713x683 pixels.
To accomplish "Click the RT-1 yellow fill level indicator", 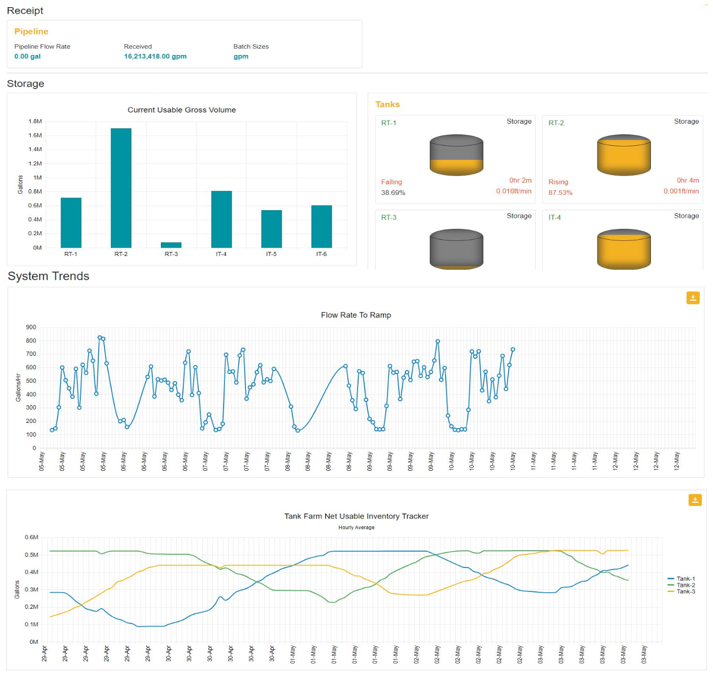I will tap(457, 166).
